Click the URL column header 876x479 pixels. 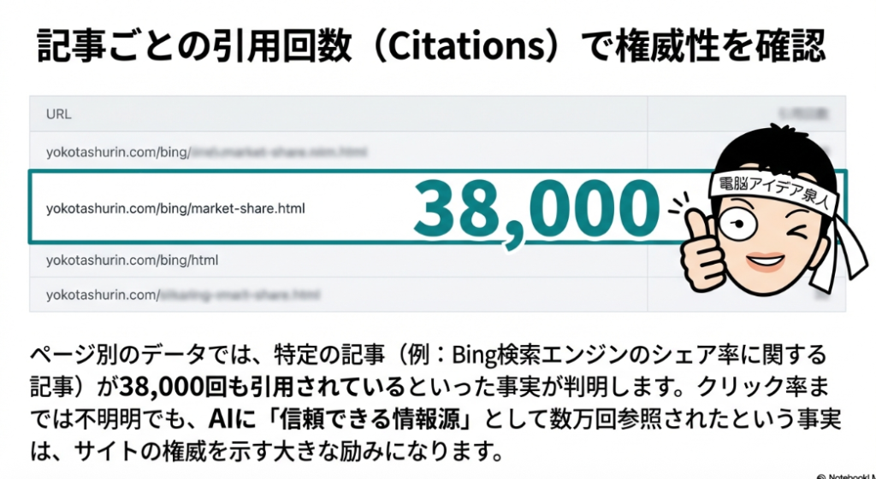click(59, 114)
